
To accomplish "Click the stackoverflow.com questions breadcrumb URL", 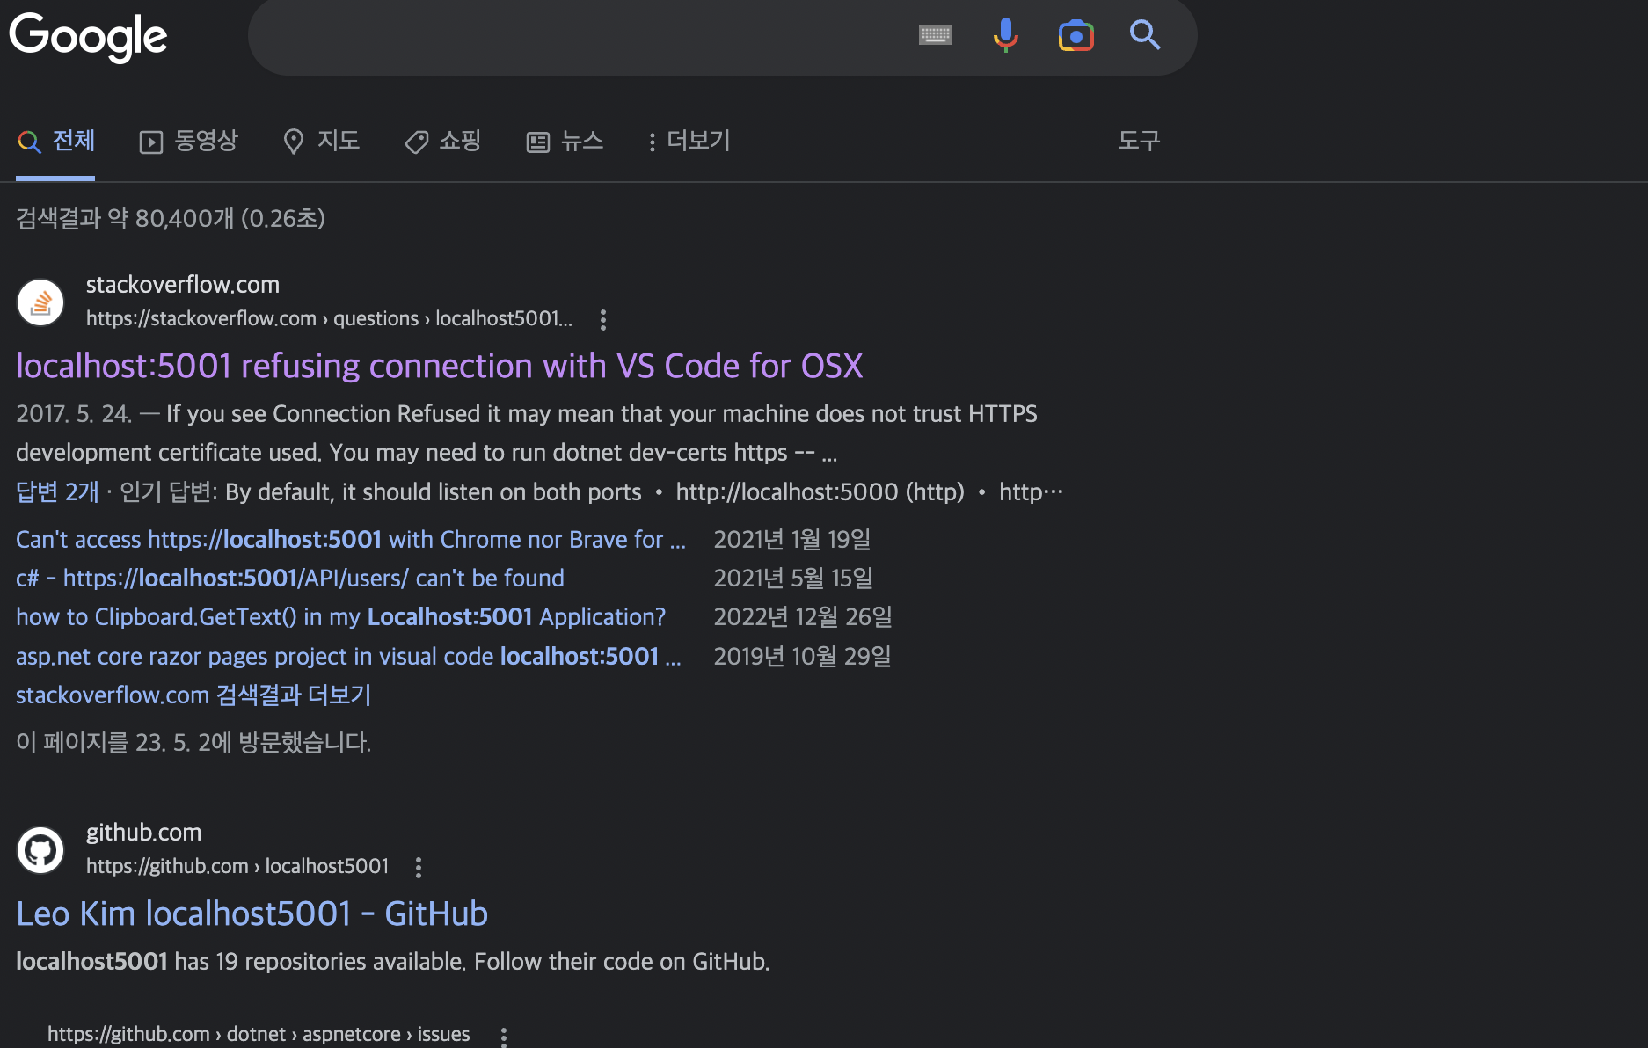I will (x=329, y=318).
